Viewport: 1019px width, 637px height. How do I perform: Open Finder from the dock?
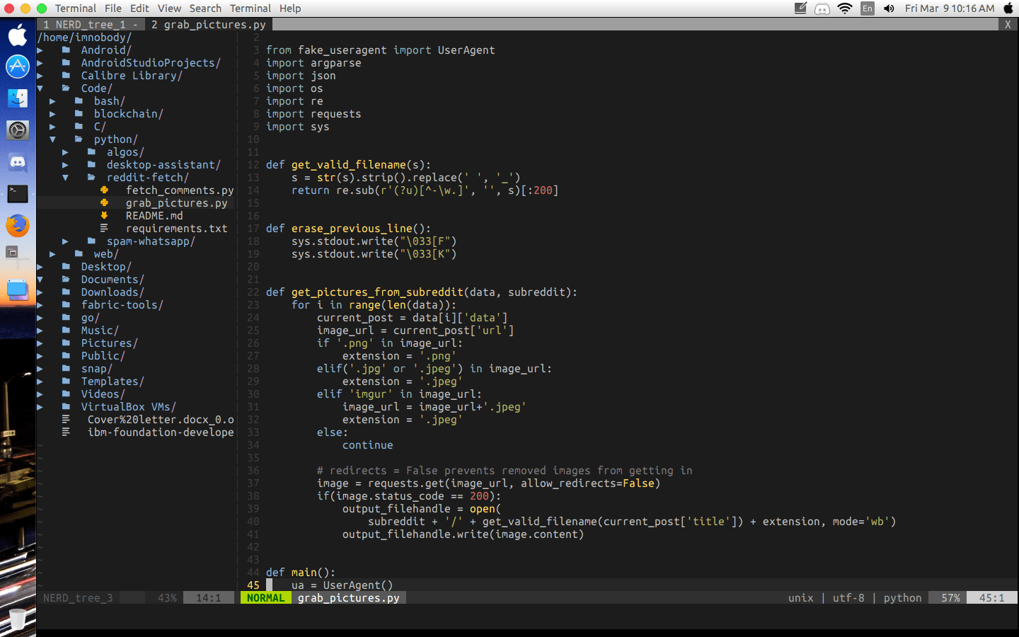18,98
